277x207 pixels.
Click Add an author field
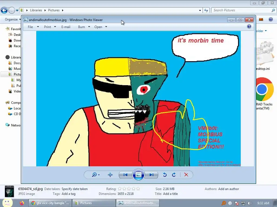(x=229, y=189)
